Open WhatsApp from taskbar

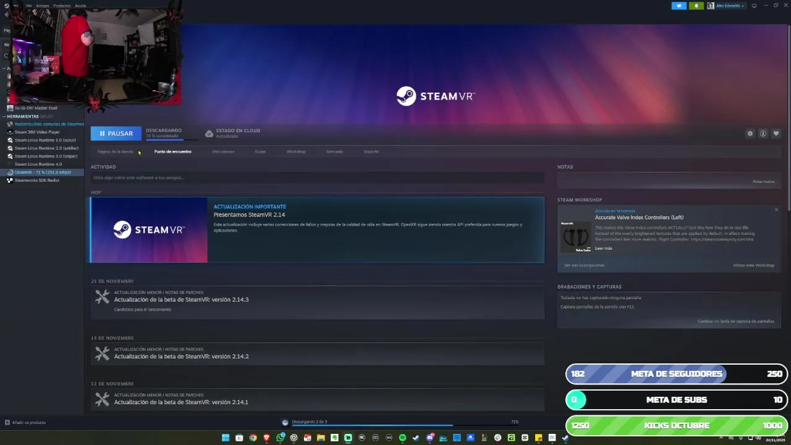280,438
